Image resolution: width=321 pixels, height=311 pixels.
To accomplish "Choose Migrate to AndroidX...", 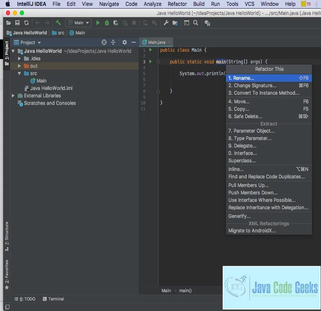I will click(269, 230).
